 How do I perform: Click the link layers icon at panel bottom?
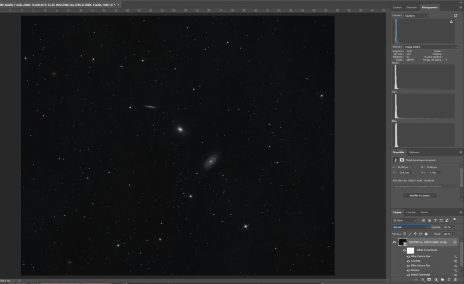coord(416,279)
